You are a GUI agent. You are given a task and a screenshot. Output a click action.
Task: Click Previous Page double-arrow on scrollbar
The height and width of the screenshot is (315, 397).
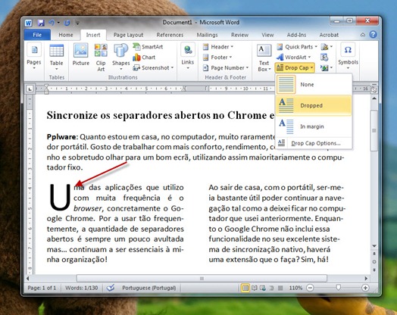pos(374,254)
